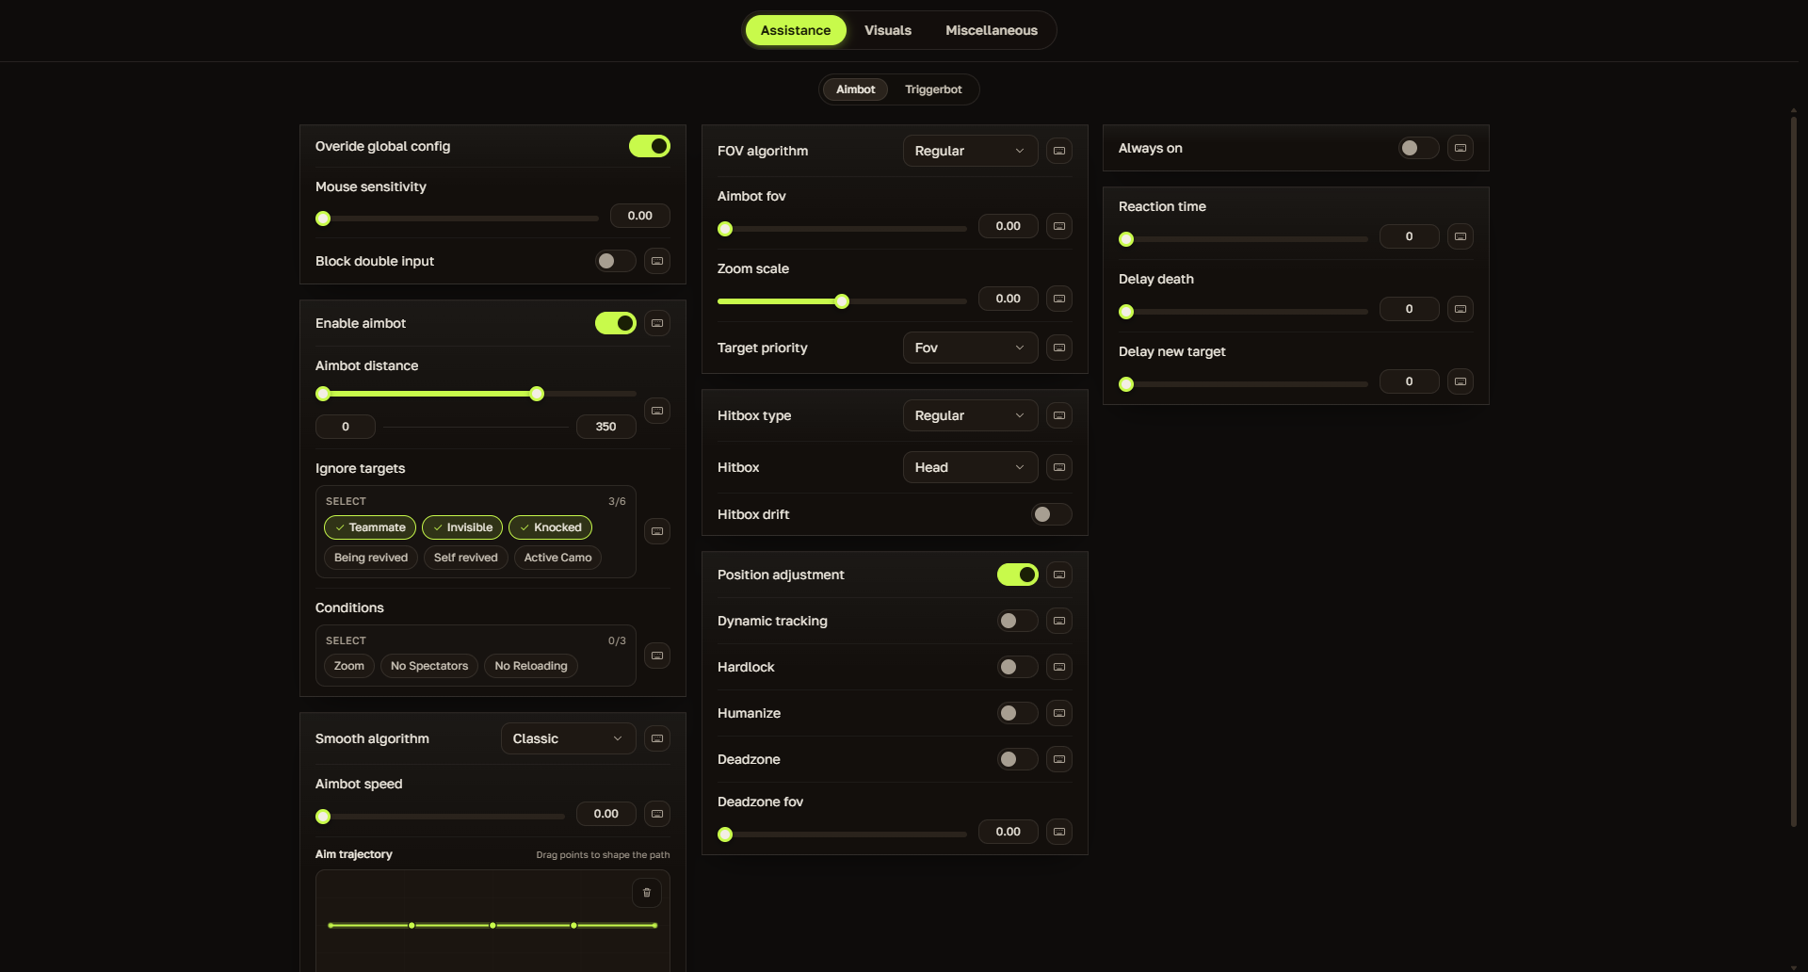Open the FOV algorithm dropdown
Viewport: 1808px width, 972px height.
[x=970, y=151]
